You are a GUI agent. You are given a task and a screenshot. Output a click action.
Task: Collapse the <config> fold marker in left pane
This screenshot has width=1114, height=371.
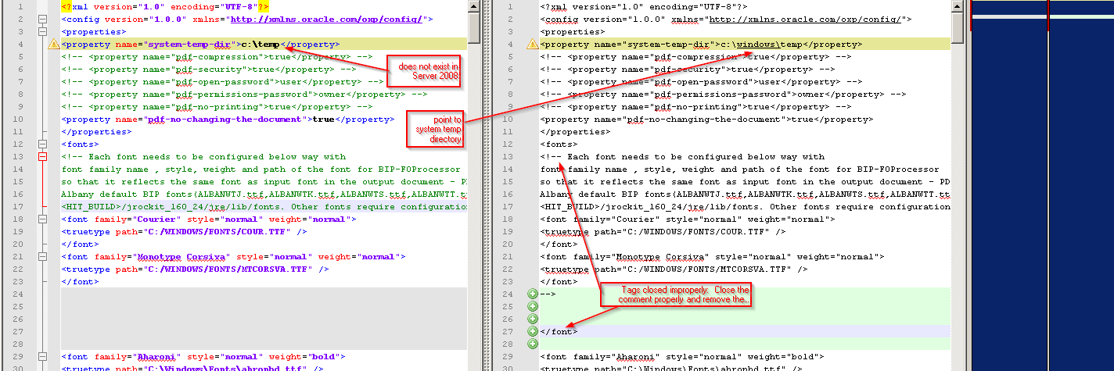pyautogui.click(x=43, y=20)
